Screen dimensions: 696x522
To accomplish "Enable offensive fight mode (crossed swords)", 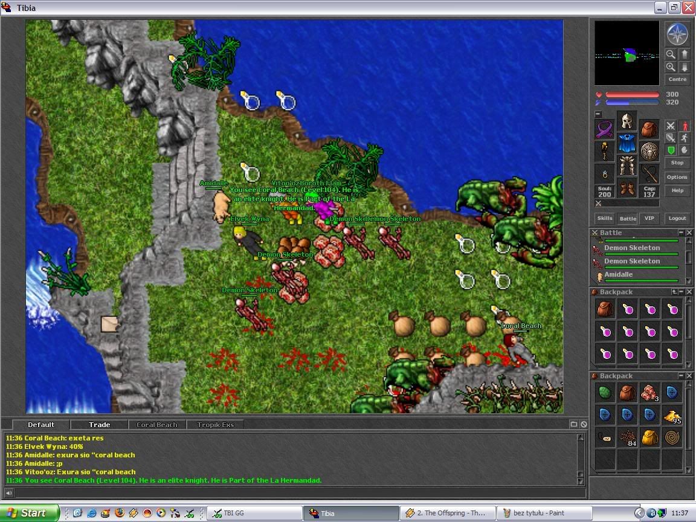I will [671, 126].
